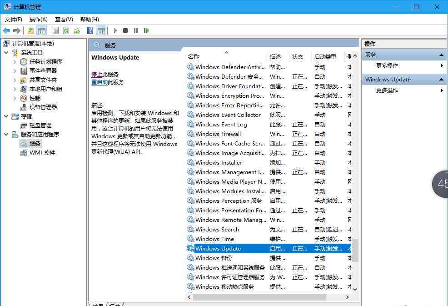Click the Forward arrow in the toolbar
The image size is (448, 306).
pos(17,30)
